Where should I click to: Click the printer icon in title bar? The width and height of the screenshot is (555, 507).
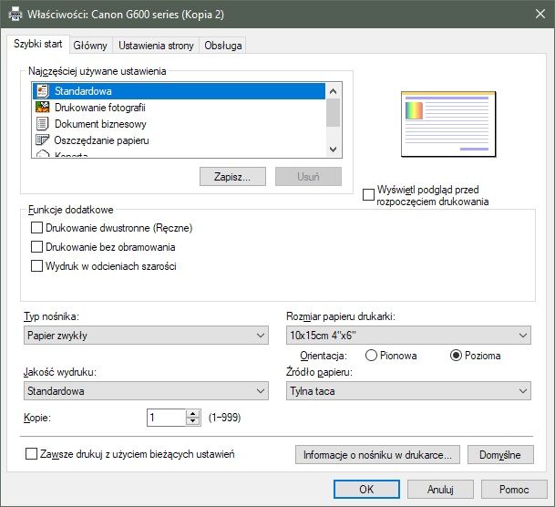15,15
